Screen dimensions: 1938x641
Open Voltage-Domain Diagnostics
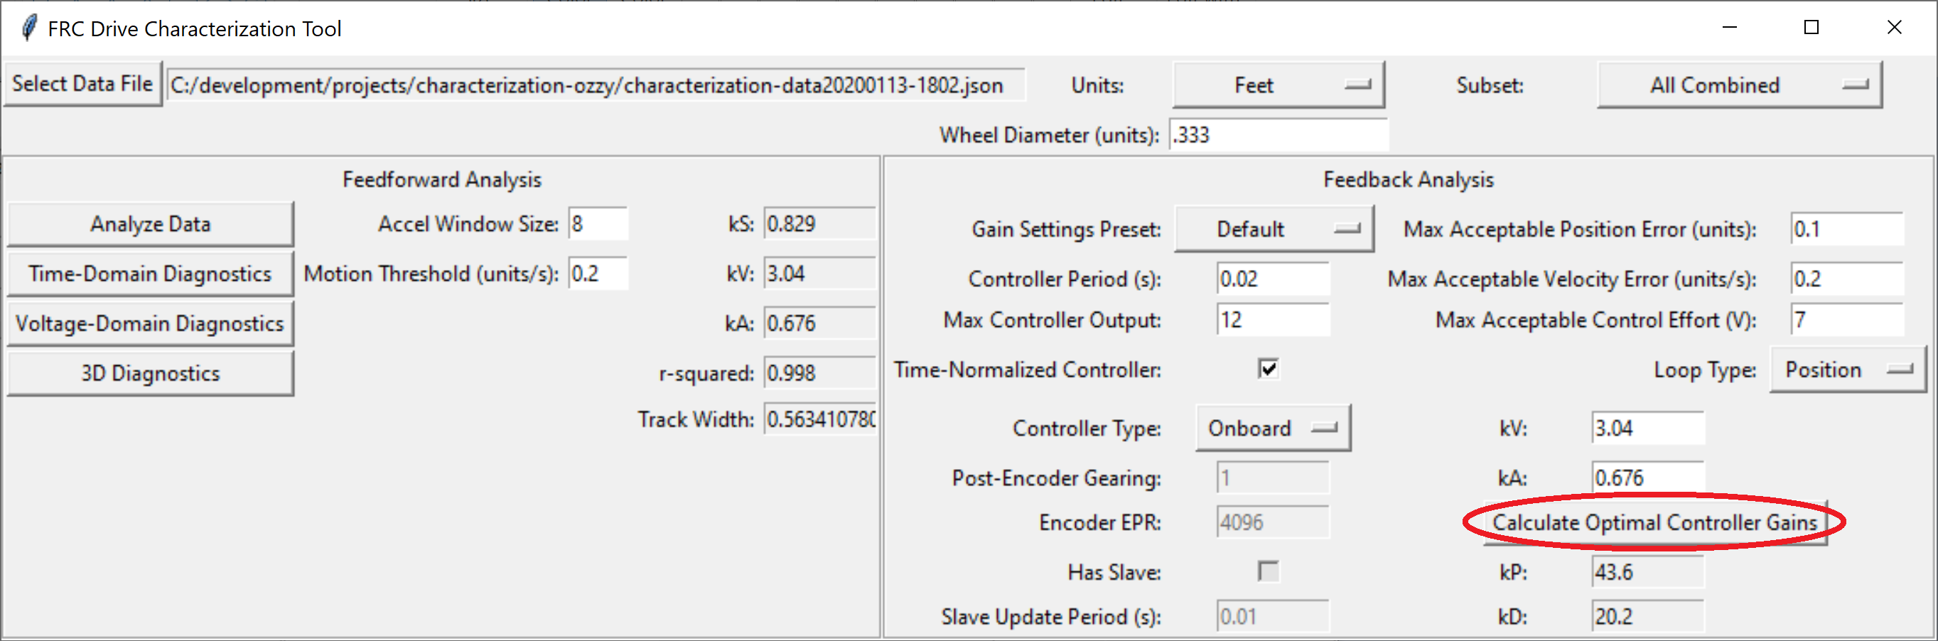click(150, 323)
